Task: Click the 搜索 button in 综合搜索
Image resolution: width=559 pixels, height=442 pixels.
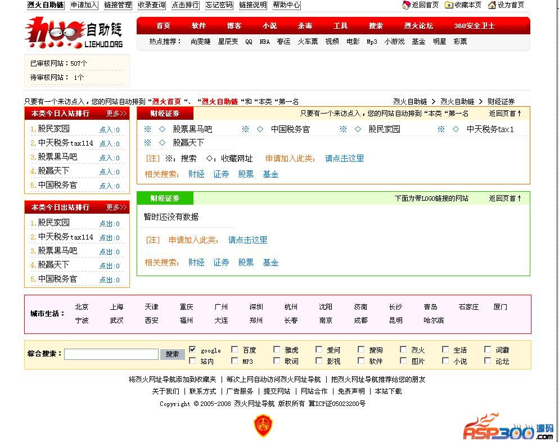Action: click(x=172, y=354)
